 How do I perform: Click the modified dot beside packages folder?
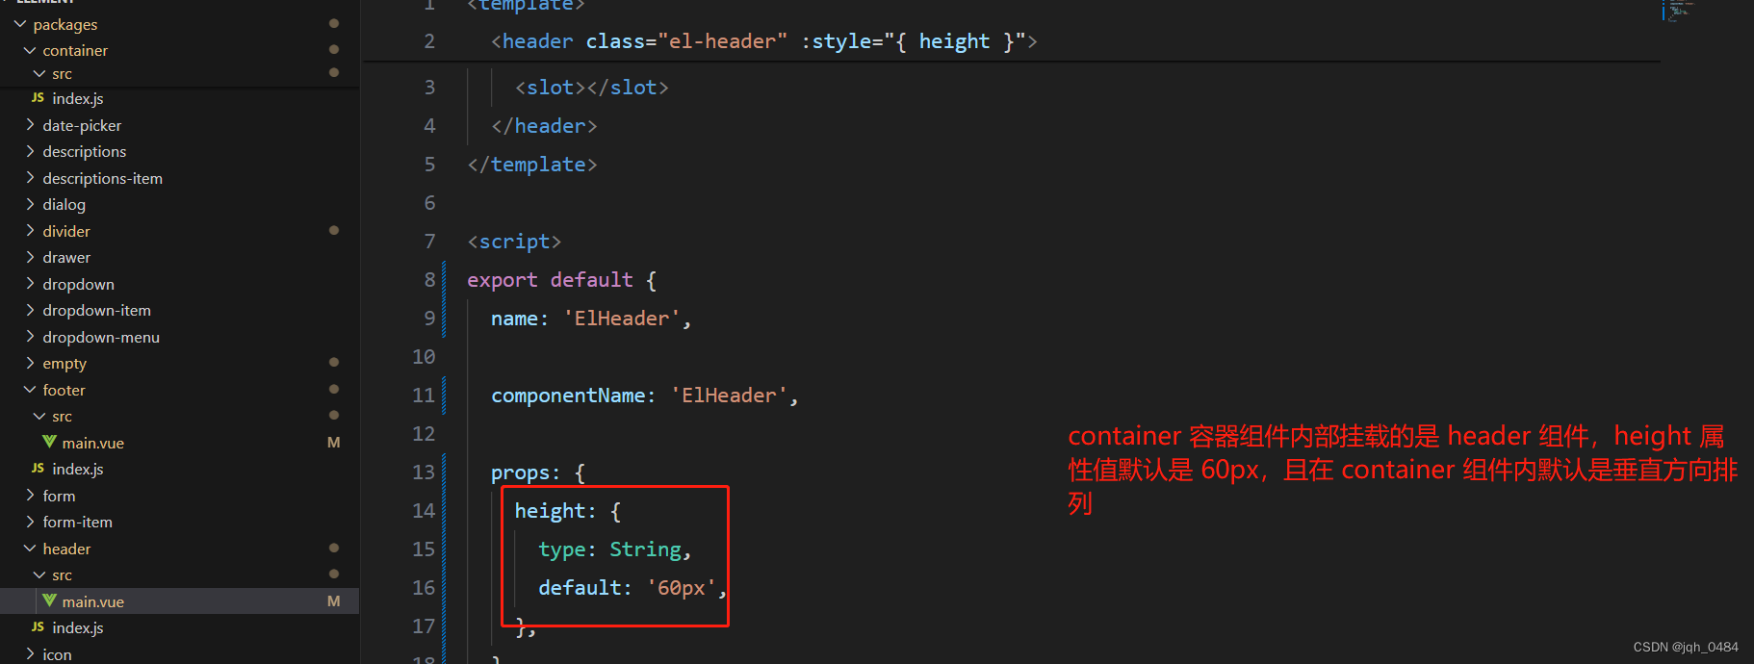(x=333, y=22)
